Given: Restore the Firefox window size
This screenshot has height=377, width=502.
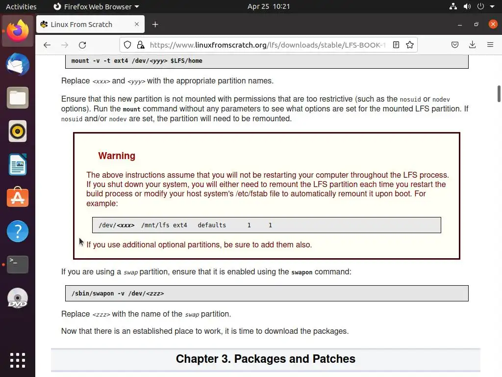Looking at the screenshot, I should 477,25.
